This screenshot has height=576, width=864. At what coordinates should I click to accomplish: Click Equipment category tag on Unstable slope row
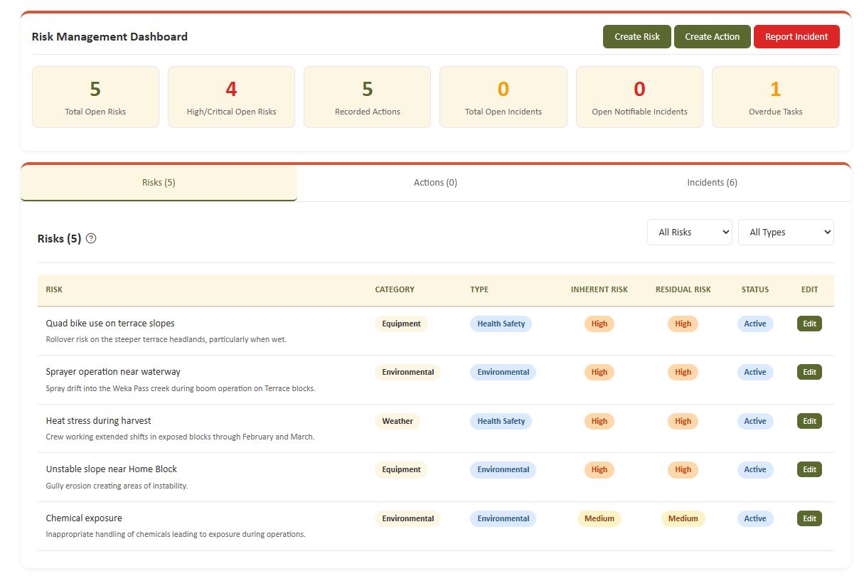tap(401, 469)
